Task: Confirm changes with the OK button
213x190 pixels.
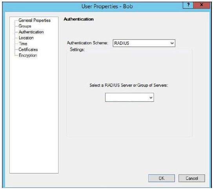Action: 162,178
